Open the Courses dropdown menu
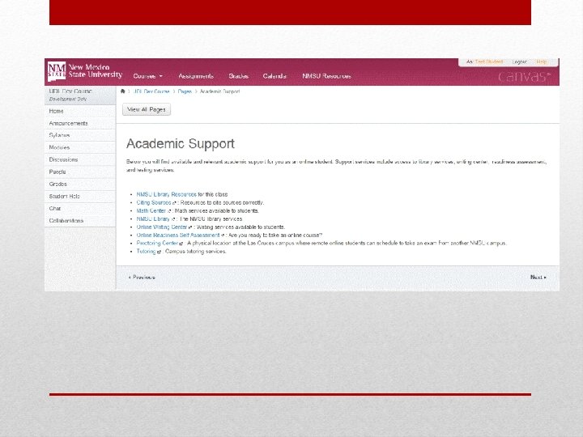This screenshot has width=583, height=437. (x=148, y=76)
